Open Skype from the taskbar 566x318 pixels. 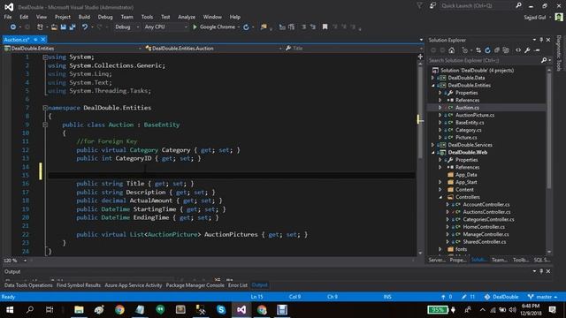pyautogui.click(x=221, y=310)
